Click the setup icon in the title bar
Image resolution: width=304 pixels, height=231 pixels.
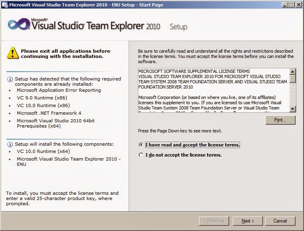[x=5, y=5]
